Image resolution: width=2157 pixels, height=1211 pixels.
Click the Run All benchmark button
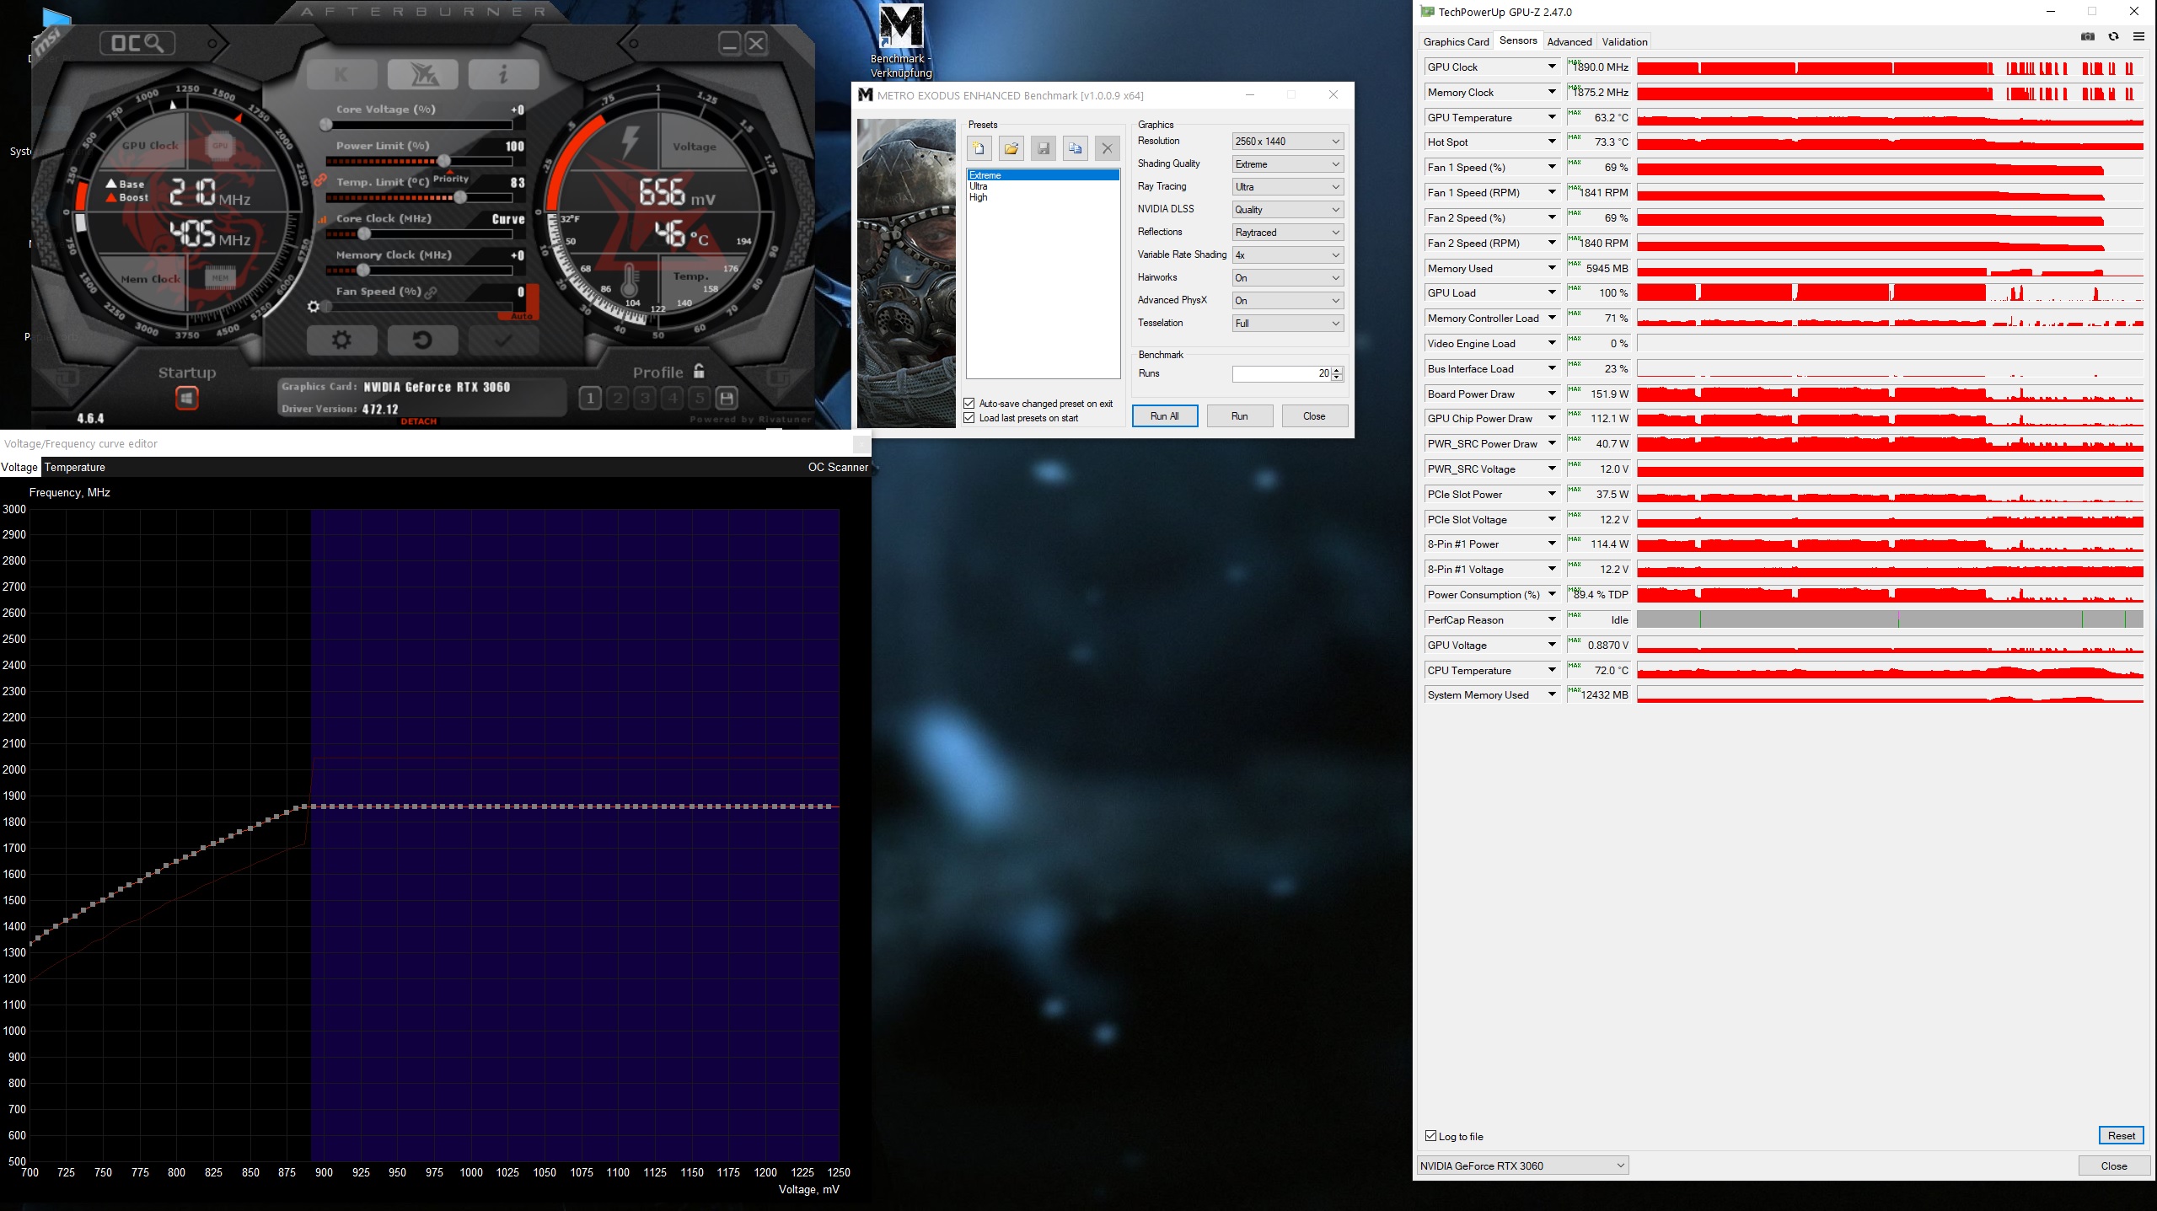click(1164, 416)
